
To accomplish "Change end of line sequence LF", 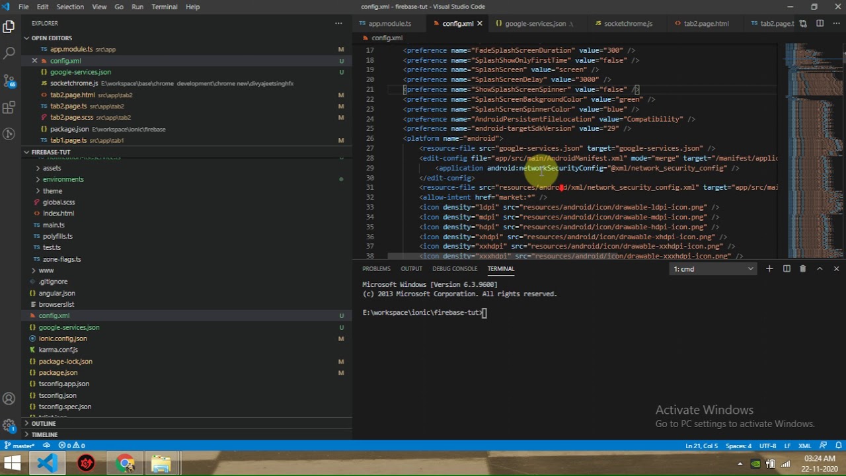I will pos(787,446).
